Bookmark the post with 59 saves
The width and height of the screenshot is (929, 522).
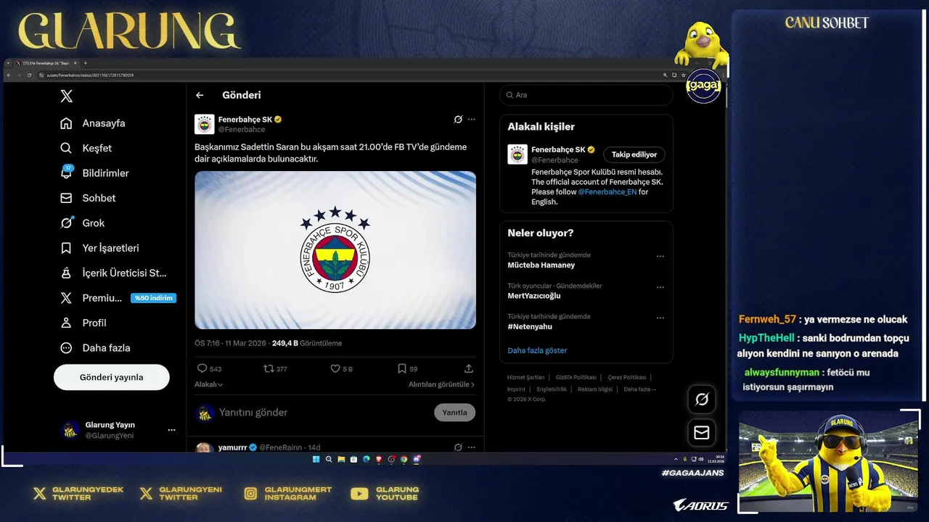click(402, 368)
